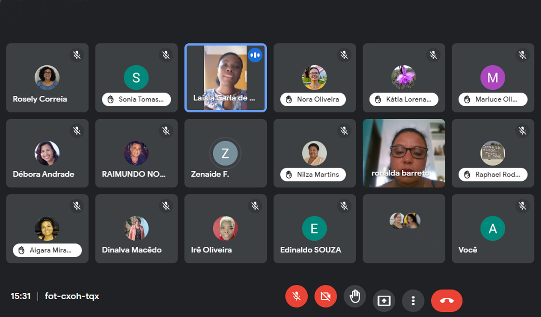The width and height of the screenshot is (541, 317).
Task: Click Edinaldo SOUZA's muted mic icon
Action: coord(344,206)
